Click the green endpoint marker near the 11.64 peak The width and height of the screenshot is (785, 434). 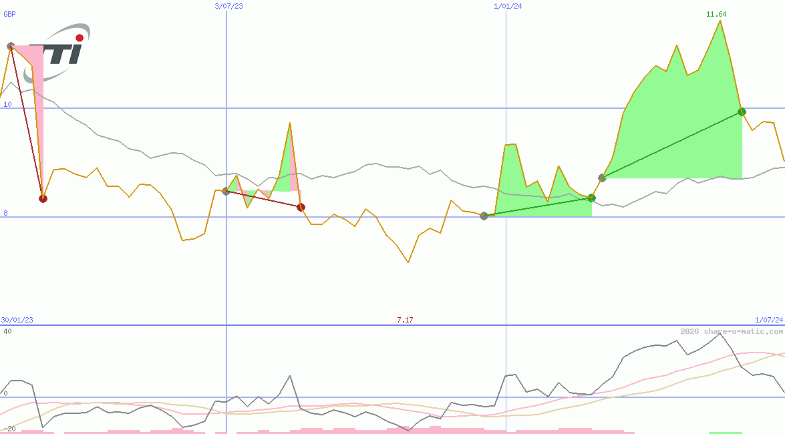[x=742, y=112]
